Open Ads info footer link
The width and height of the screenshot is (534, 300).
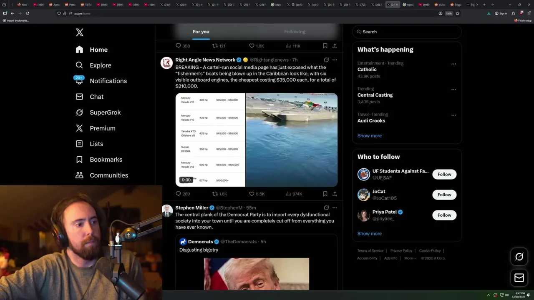(391, 258)
